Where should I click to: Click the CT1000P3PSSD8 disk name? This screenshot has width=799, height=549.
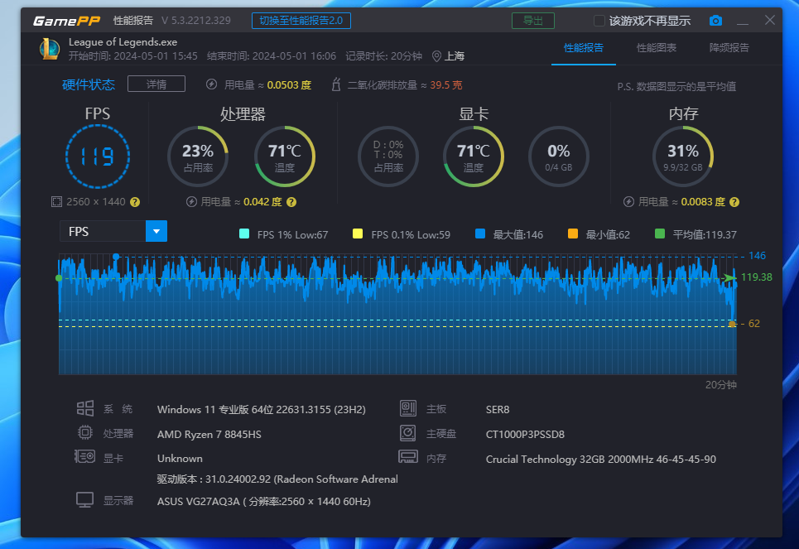pos(525,434)
